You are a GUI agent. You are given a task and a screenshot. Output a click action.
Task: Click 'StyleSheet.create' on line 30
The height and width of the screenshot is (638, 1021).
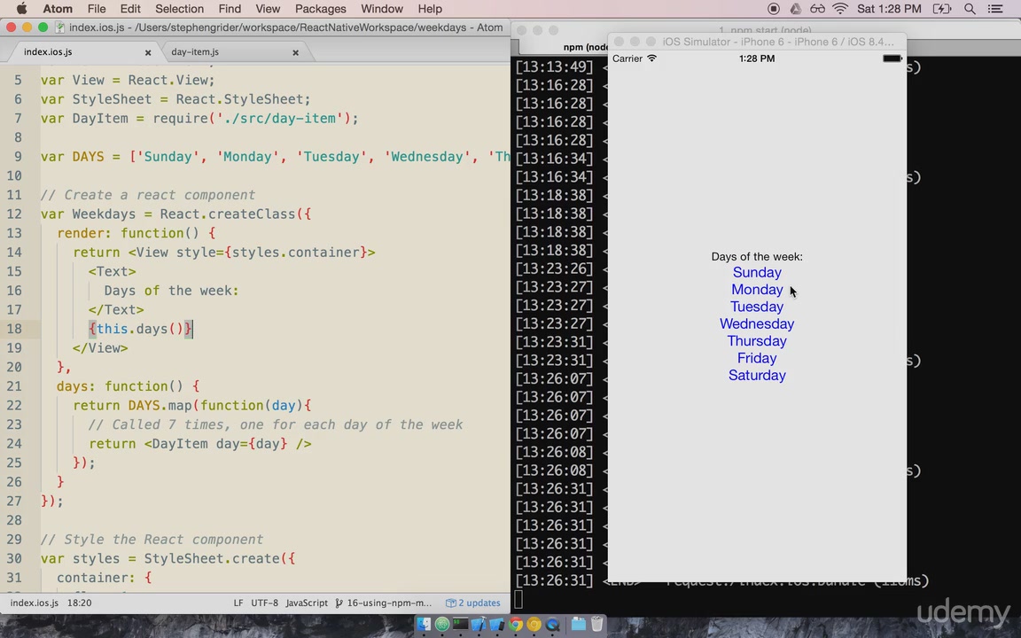pyautogui.click(x=212, y=558)
